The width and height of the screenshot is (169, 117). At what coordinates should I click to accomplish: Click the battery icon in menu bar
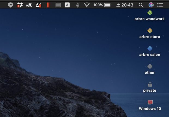108,5
